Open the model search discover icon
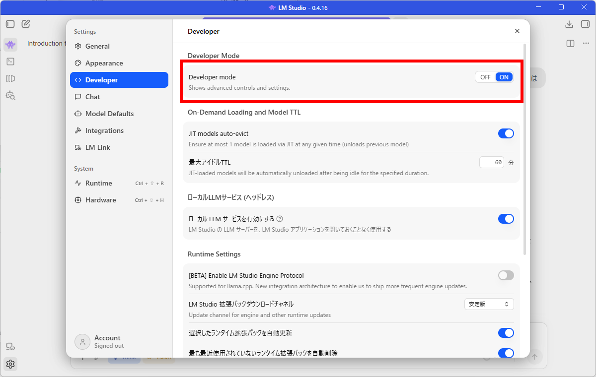The height and width of the screenshot is (377, 596). coord(10,95)
